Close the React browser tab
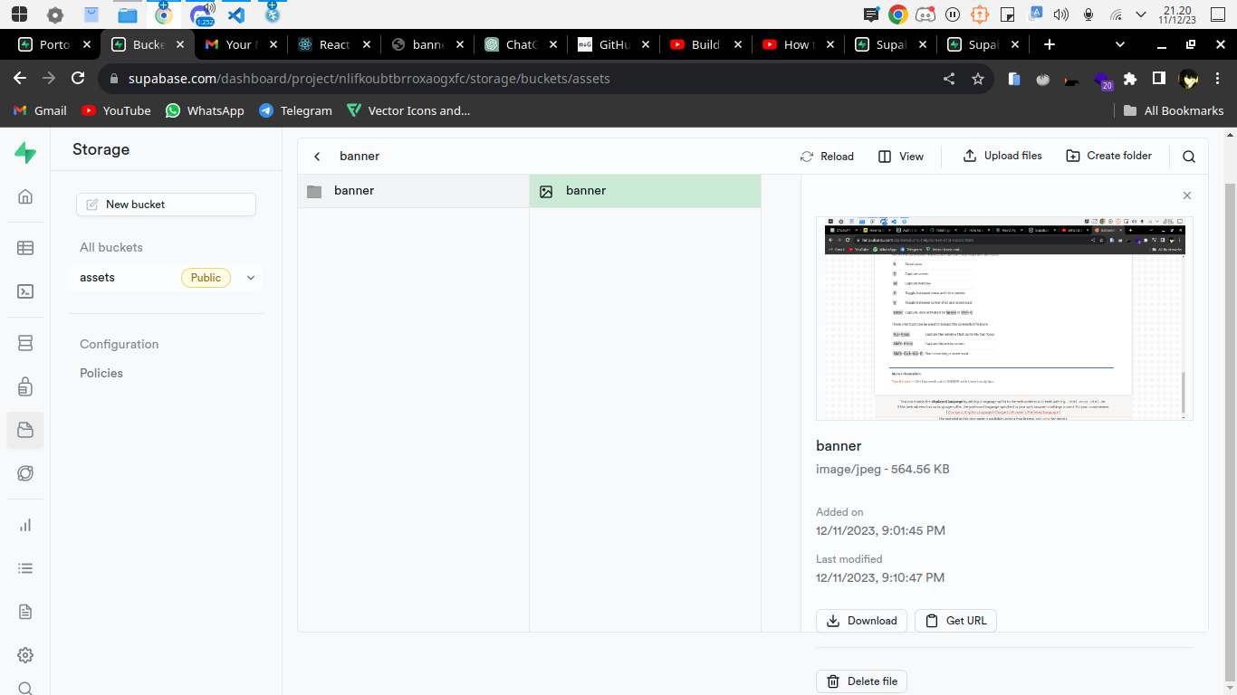 (367, 44)
